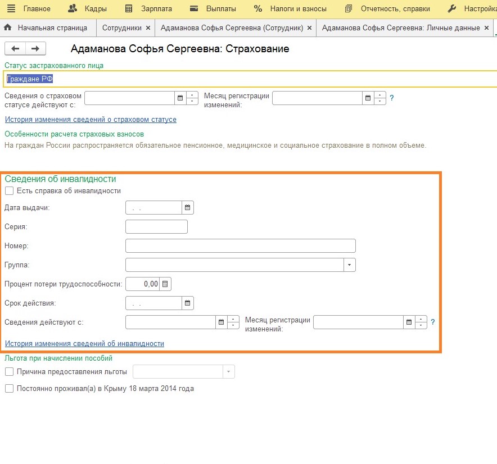
Task: Click the back arrow navigation button
Action: tap(15, 49)
